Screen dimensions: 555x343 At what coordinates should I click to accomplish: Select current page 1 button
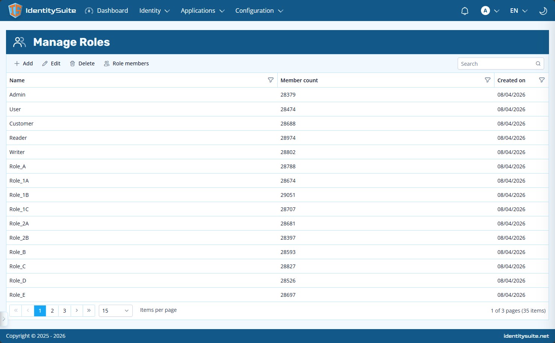point(40,311)
